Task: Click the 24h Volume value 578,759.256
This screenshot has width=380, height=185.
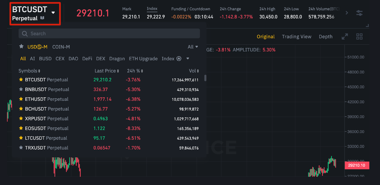Action: [321, 17]
